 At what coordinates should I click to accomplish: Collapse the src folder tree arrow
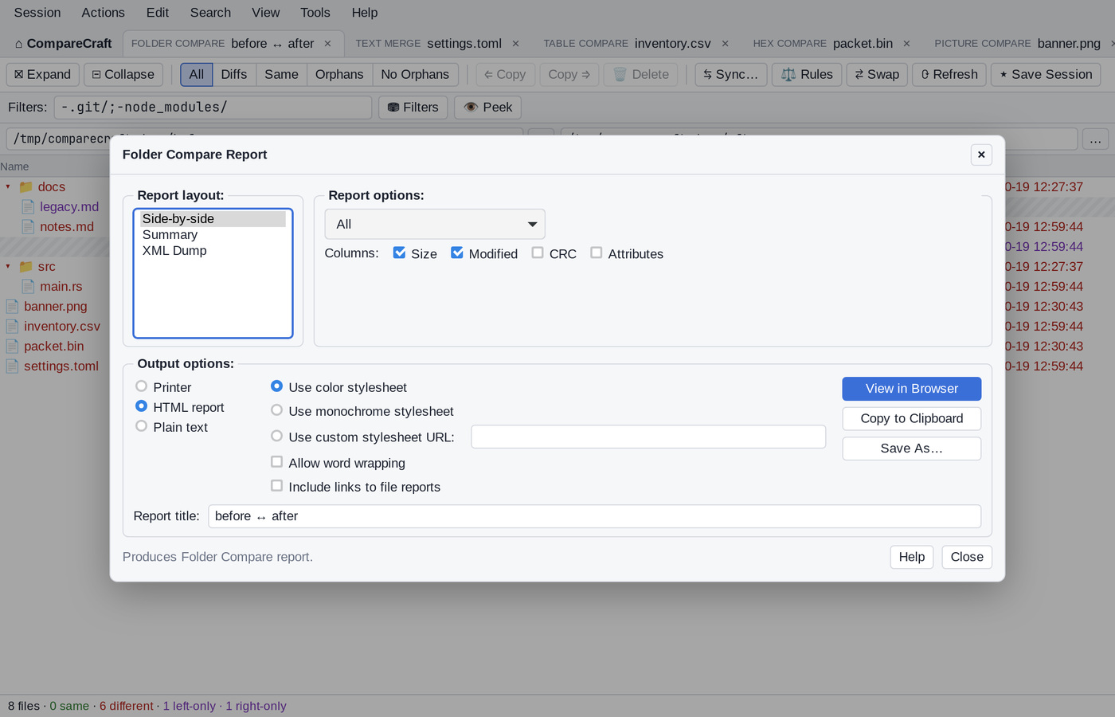click(8, 266)
